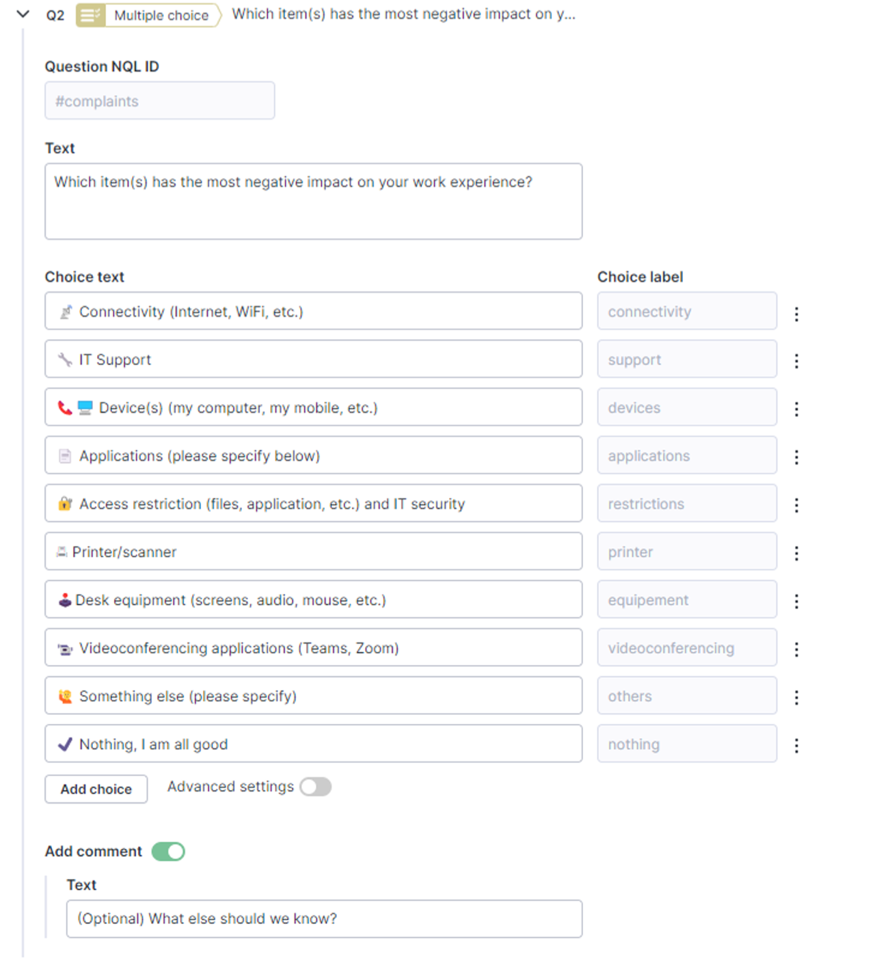The image size is (875, 963).
Task: Click the equipement choice label field
Action: pyautogui.click(x=686, y=600)
